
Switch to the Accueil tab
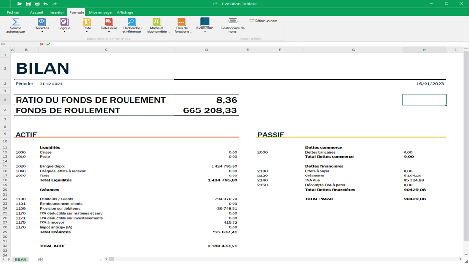coord(36,12)
